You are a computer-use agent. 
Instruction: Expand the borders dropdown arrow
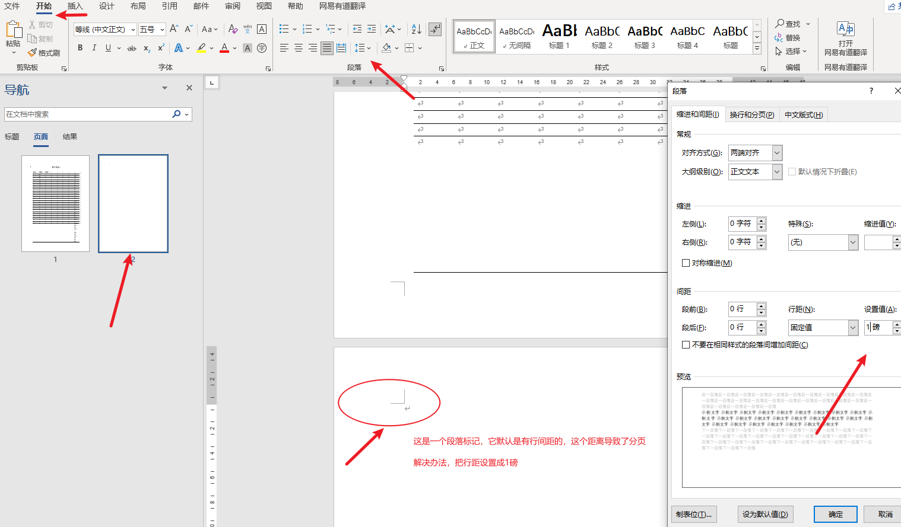[420, 48]
